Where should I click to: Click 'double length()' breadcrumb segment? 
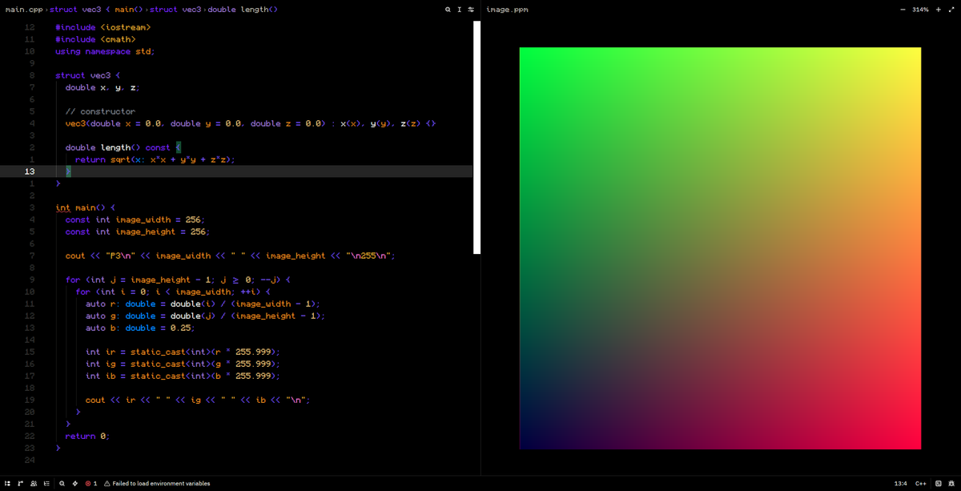tap(243, 10)
